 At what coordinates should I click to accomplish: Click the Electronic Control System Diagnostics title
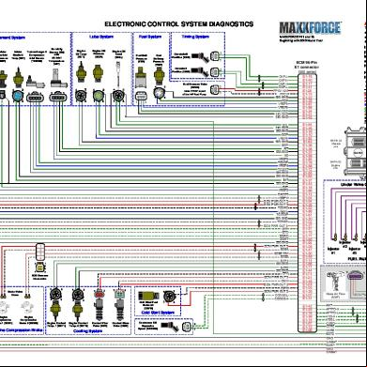(x=179, y=24)
